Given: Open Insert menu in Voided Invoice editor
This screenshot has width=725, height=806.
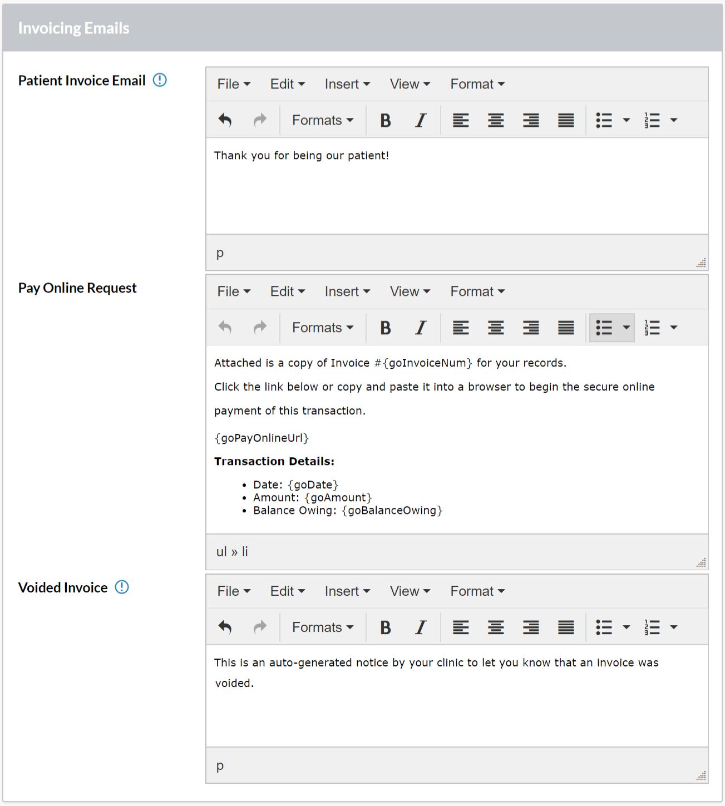Looking at the screenshot, I should (x=347, y=591).
